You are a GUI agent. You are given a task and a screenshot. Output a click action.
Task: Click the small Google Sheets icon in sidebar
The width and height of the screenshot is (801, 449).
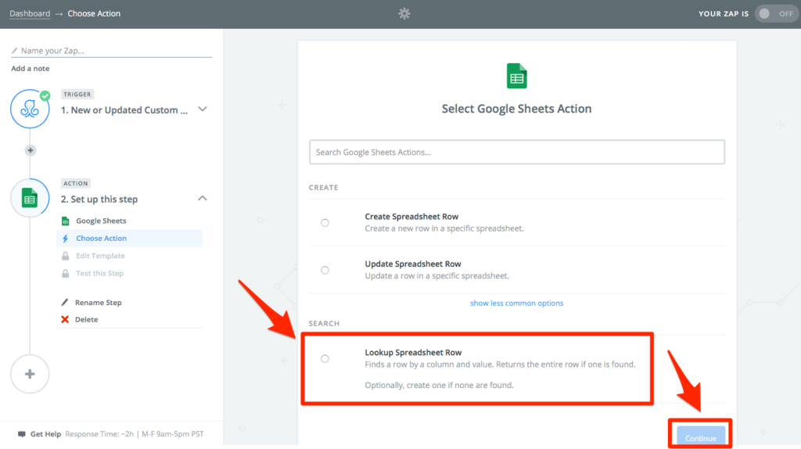[x=66, y=221]
